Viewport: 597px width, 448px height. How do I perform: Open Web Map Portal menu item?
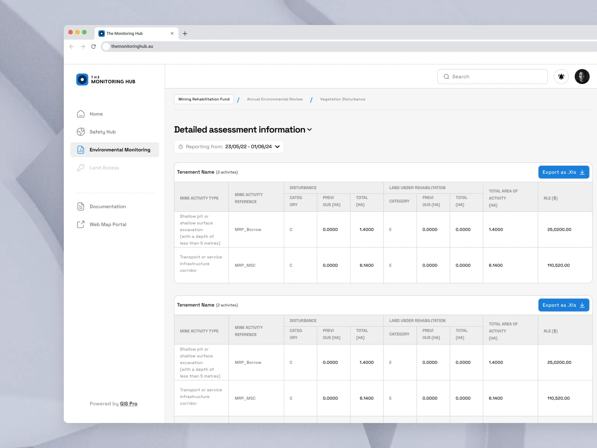108,224
